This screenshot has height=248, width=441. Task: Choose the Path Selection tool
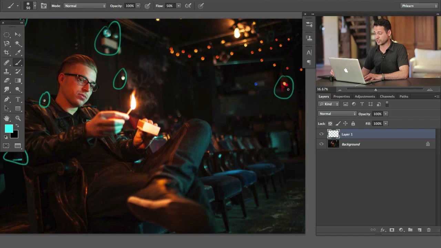[7, 108]
